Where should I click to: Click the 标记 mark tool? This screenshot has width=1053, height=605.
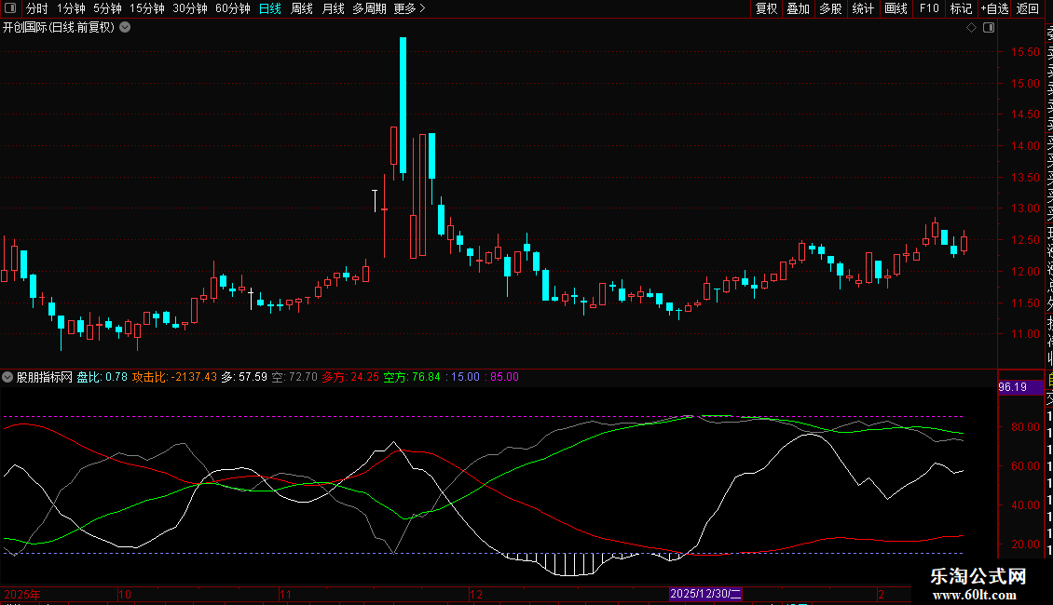coord(961,8)
